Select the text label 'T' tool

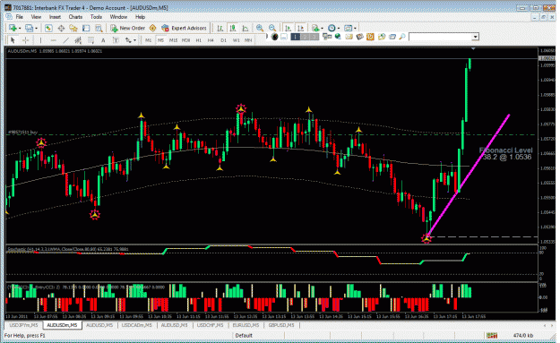tap(116, 40)
